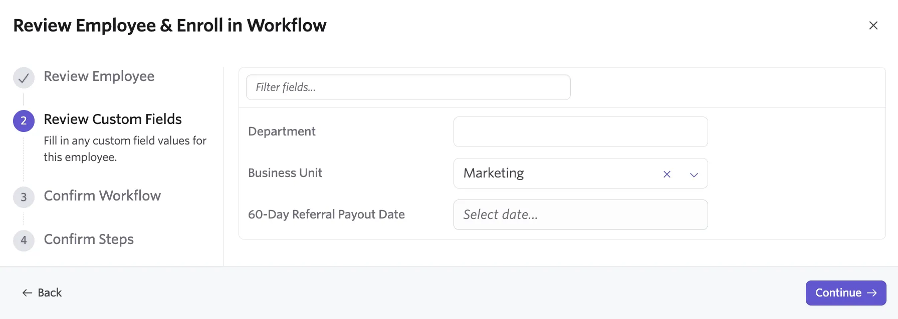Screen dimensions: 898x319
Task: Open the 60-Day Referral Payout Date picker
Action: pos(580,214)
